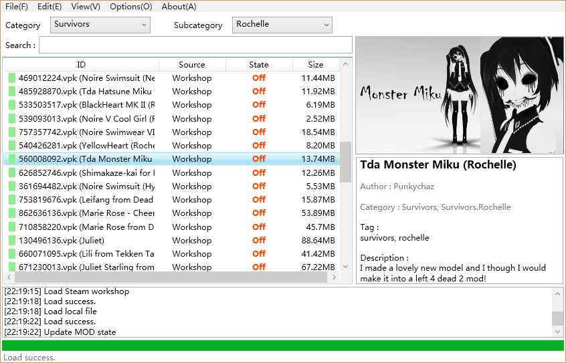Click green status square of 671230013.vpk row
566x363 pixels.
coord(12,267)
